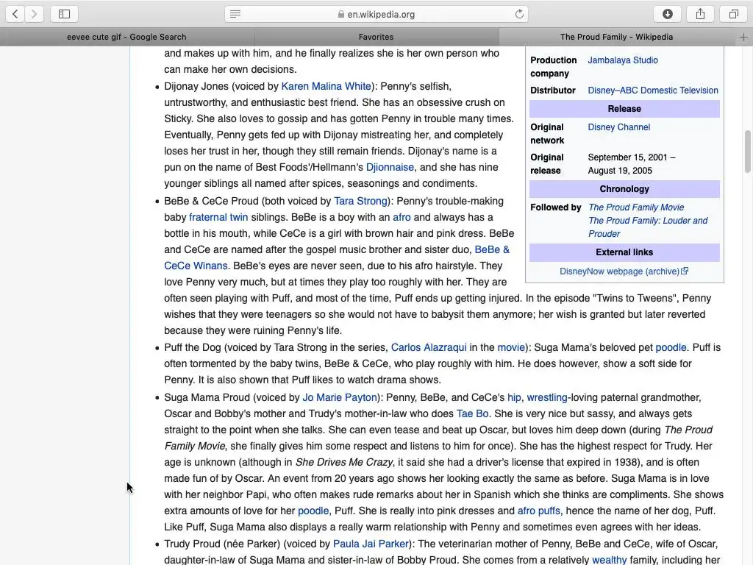Open Karen Malina White link
The image size is (753, 565).
tap(326, 86)
